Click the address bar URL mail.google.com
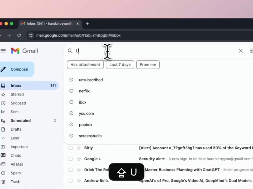Screen dimensions: 253x189 79,35
